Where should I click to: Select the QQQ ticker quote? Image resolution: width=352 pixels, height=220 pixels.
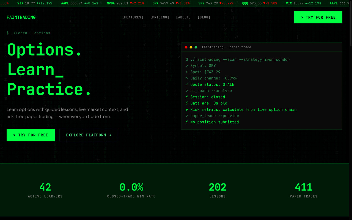(x=260, y=3)
